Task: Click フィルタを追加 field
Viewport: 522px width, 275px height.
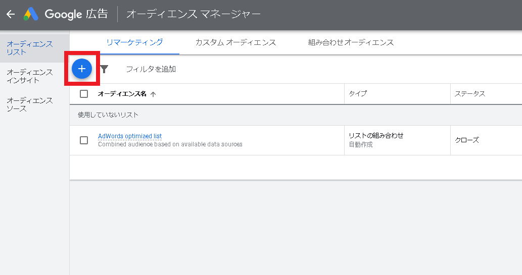Action: pyautogui.click(x=151, y=69)
